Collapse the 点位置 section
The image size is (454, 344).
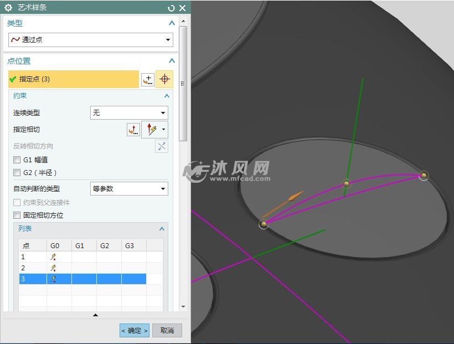coord(172,60)
